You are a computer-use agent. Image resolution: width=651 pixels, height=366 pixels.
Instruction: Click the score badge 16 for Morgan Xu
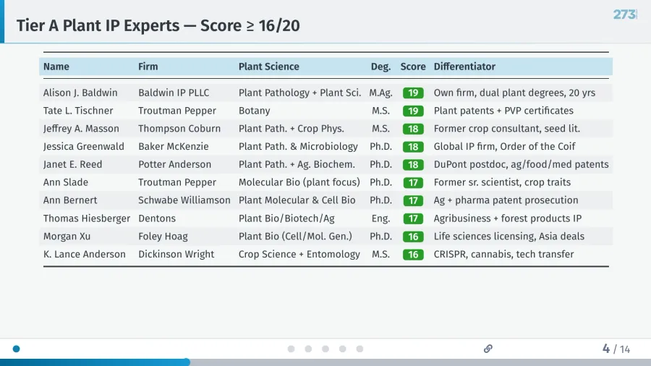[x=413, y=237]
